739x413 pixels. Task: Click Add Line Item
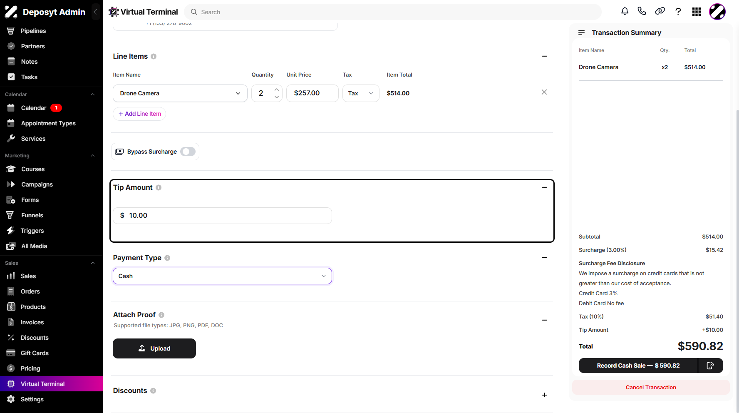[139, 114]
